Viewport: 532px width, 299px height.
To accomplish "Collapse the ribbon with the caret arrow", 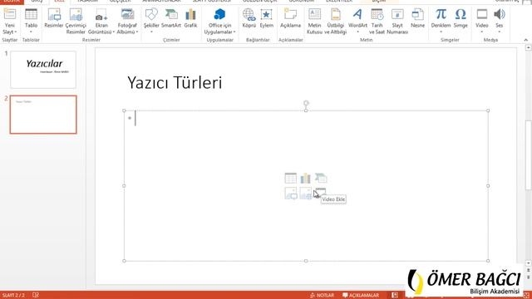I will pos(526,40).
